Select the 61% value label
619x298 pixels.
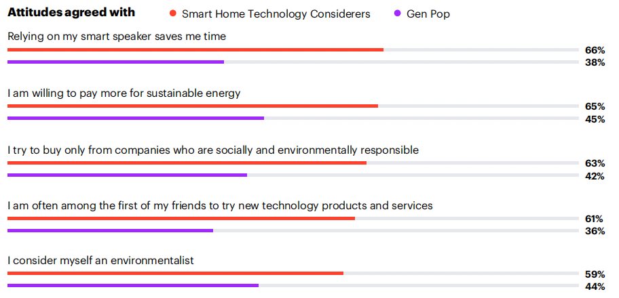(595, 219)
